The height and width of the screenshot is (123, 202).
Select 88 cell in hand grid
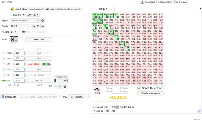coord(128,49)
